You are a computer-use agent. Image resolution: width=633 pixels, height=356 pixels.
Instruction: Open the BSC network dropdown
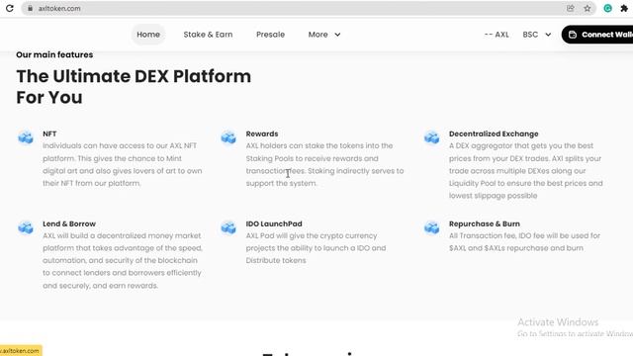[536, 35]
